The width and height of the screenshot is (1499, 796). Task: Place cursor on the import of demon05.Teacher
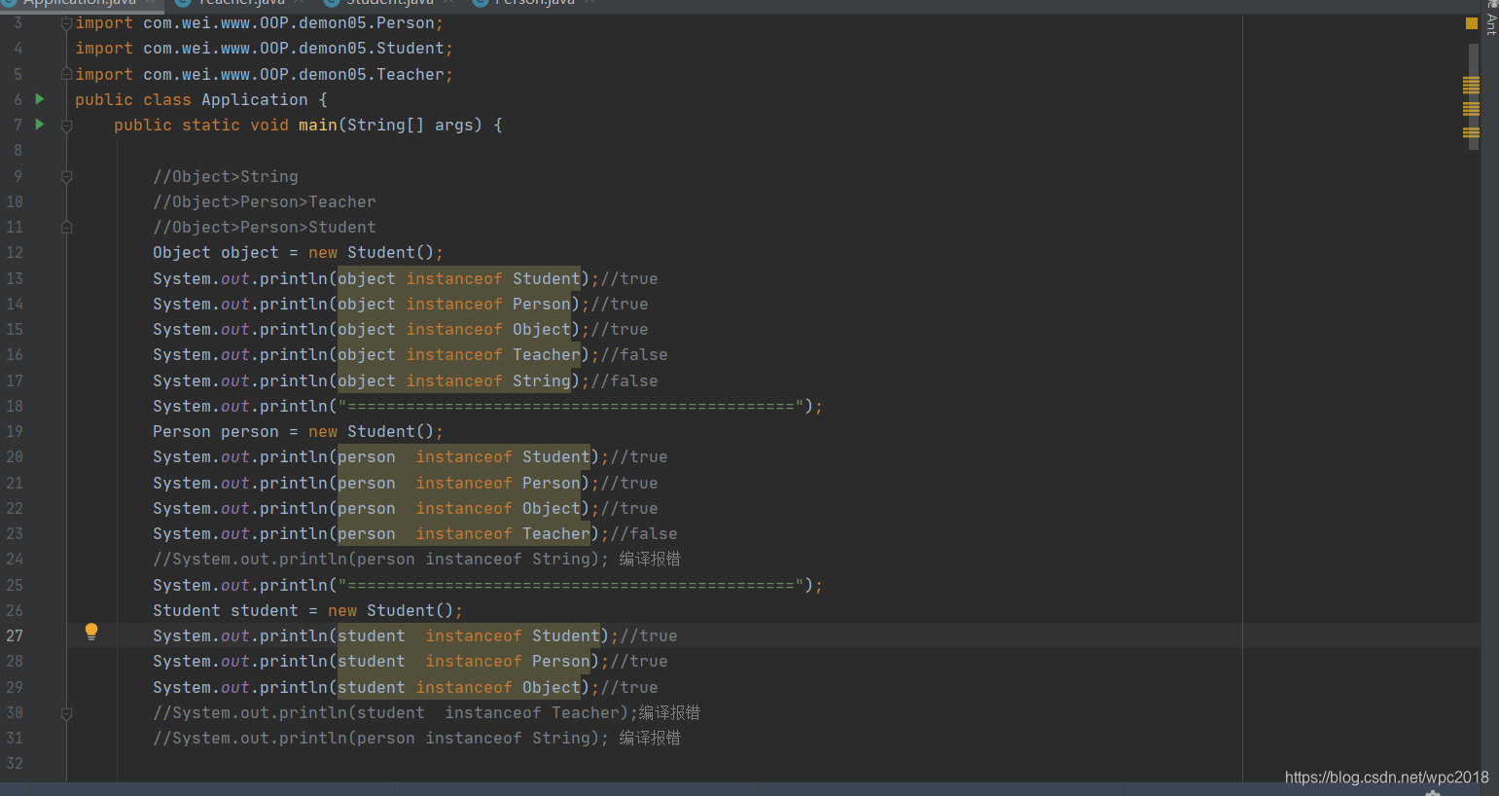pyautogui.click(x=264, y=74)
